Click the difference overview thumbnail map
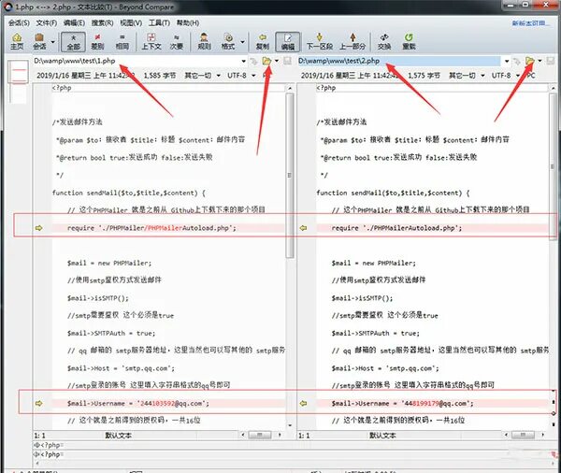This screenshot has height=473, width=561. click(x=18, y=81)
